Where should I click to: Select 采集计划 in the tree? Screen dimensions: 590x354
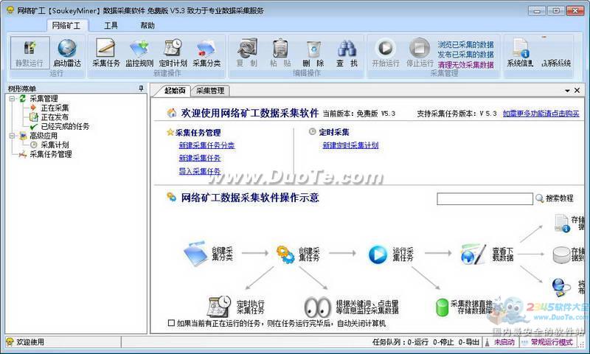tap(55, 145)
